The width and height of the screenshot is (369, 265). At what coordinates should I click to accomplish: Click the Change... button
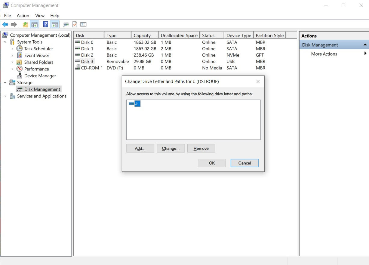click(x=171, y=148)
